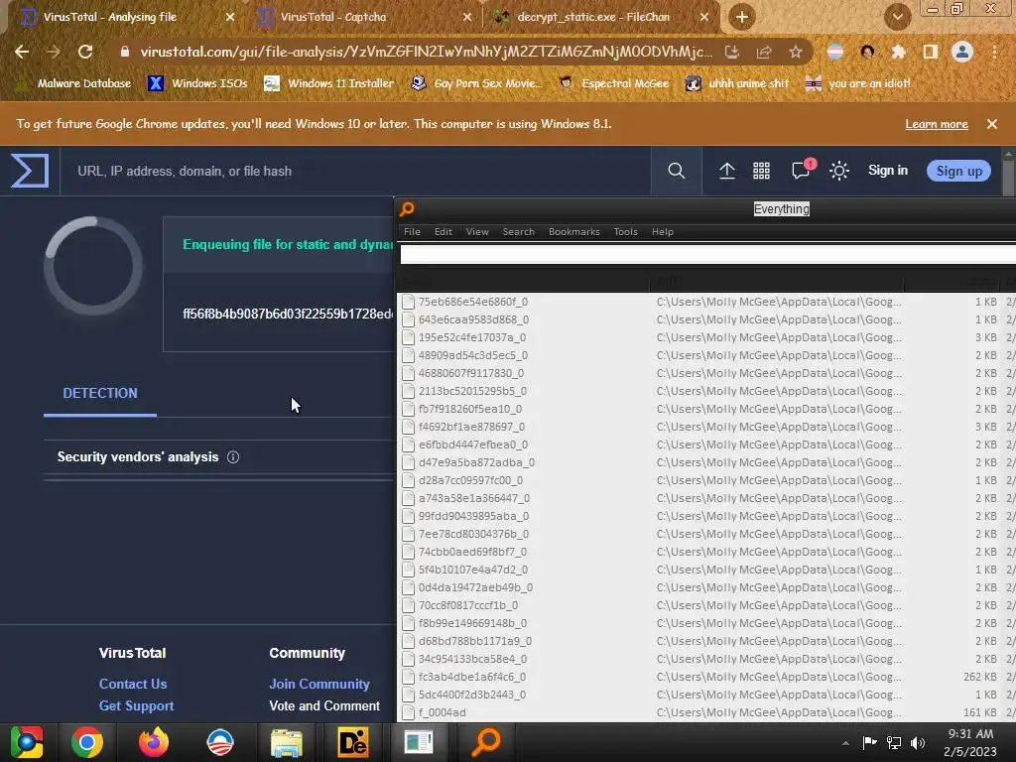
Task: Show hidden system tray icons arrow
Action: click(845, 743)
